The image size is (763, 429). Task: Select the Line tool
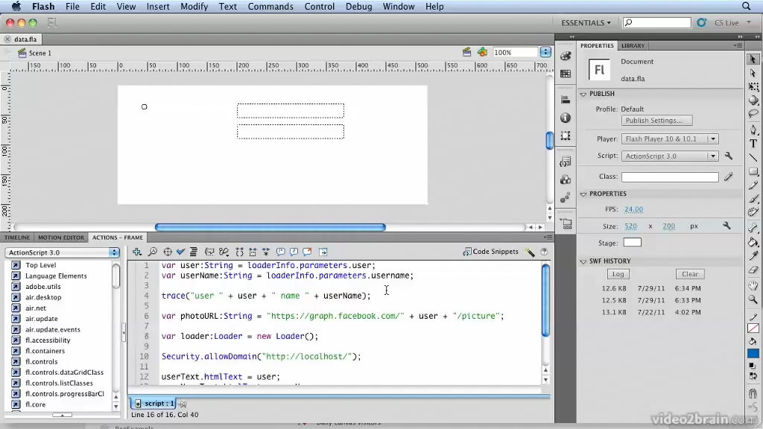tap(753, 158)
